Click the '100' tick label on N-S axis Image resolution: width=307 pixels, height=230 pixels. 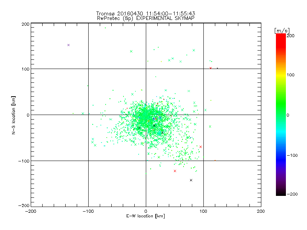click(25, 69)
